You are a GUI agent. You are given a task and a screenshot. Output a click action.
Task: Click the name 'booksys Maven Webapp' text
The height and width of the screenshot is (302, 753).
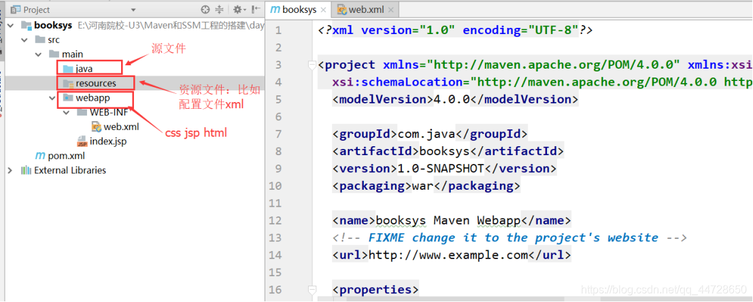pos(448,220)
